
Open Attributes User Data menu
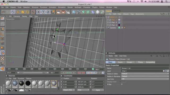[x=123, y=56]
